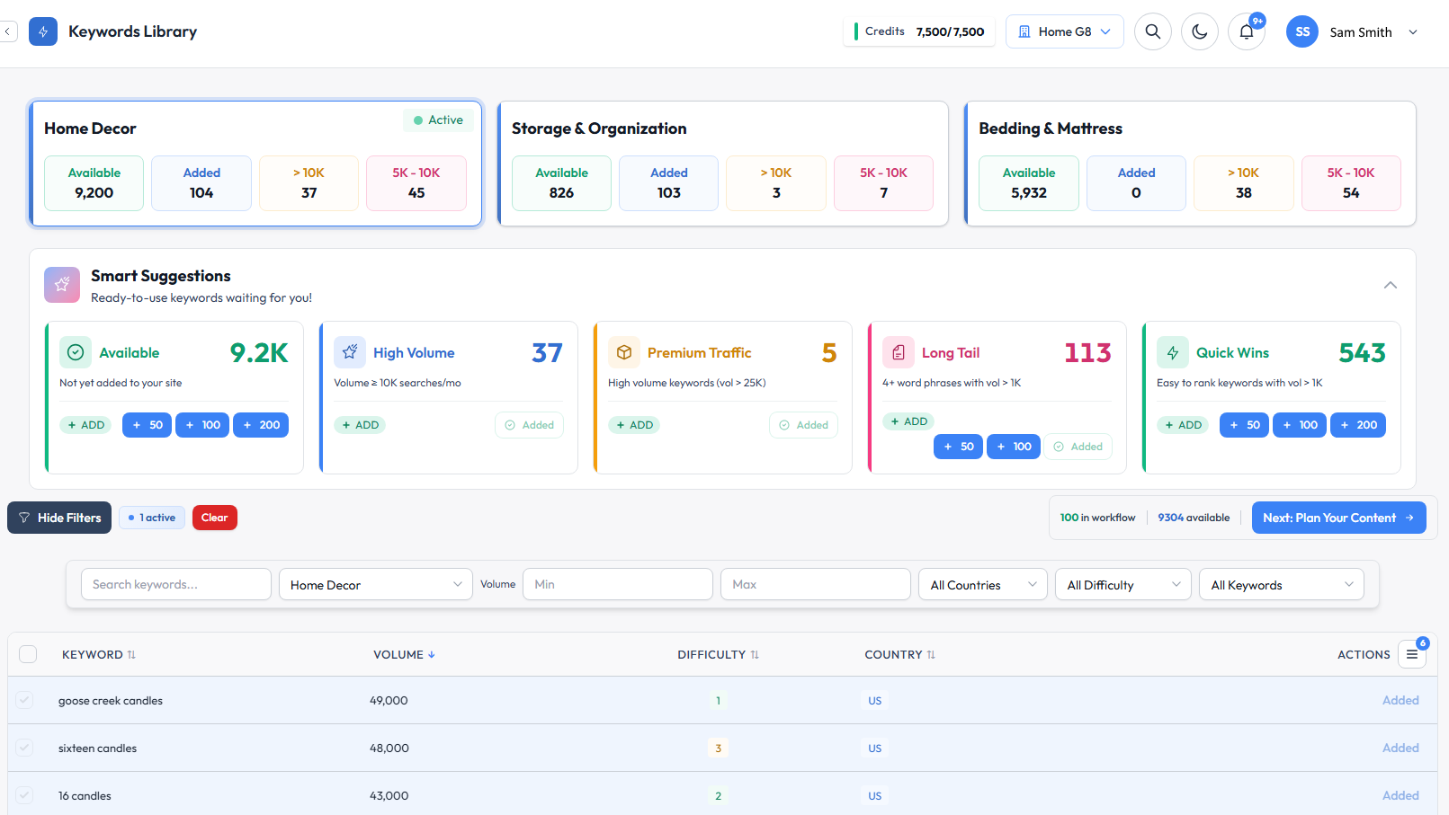
Task: Click the lightning bolt Keywords Library logo
Action: [x=43, y=31]
